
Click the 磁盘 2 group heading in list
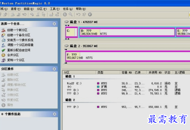[x=70, y=100]
